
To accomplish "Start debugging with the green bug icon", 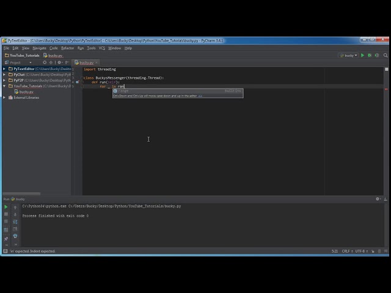I will tap(370, 56).
